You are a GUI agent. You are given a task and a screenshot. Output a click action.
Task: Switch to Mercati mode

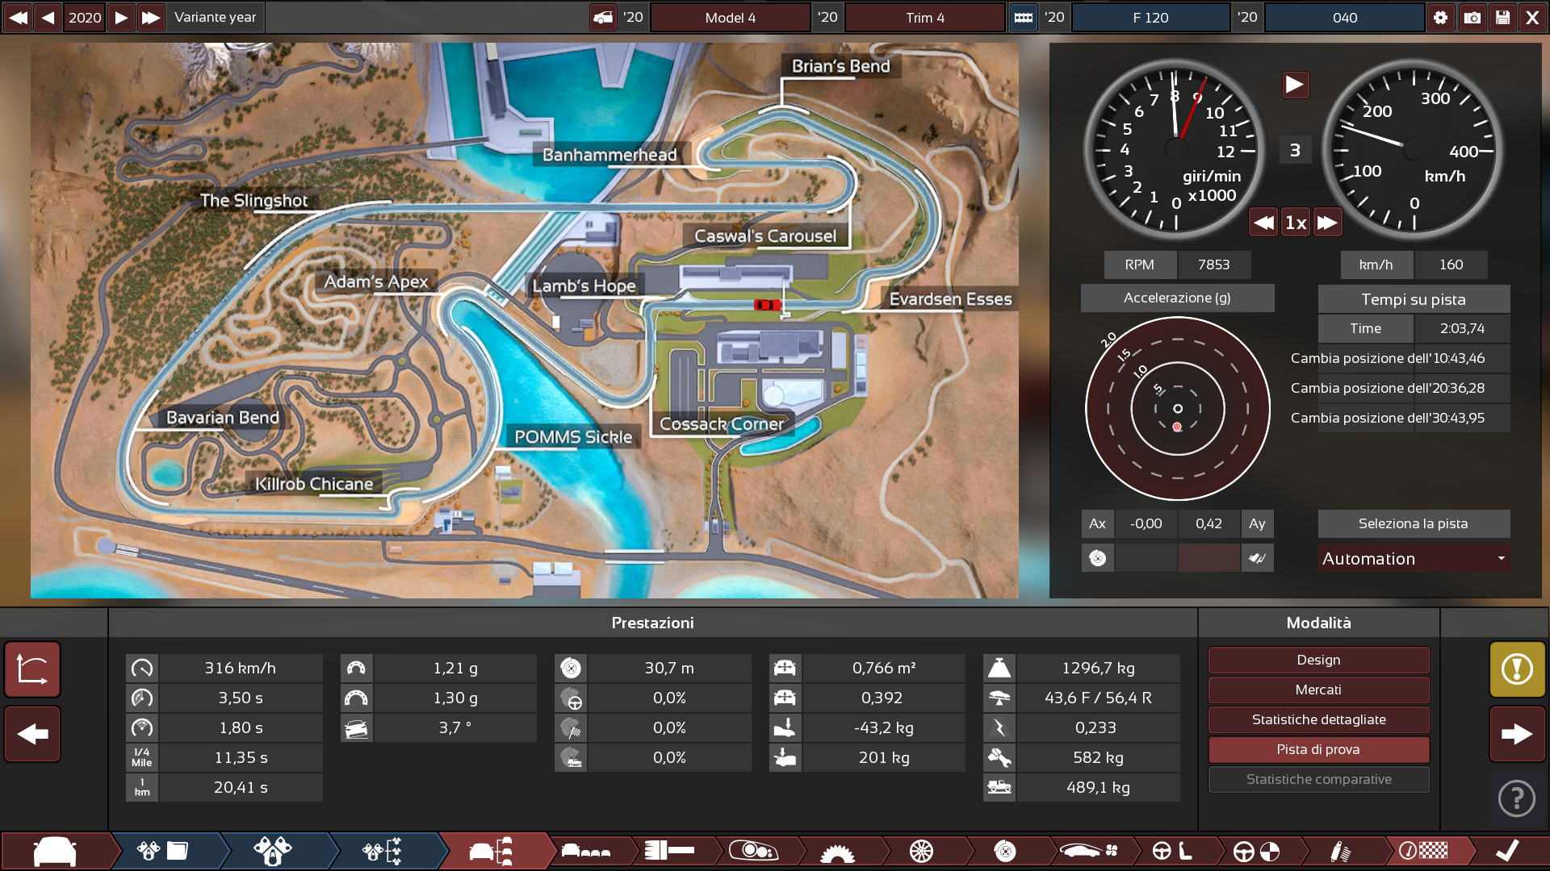pos(1318,690)
